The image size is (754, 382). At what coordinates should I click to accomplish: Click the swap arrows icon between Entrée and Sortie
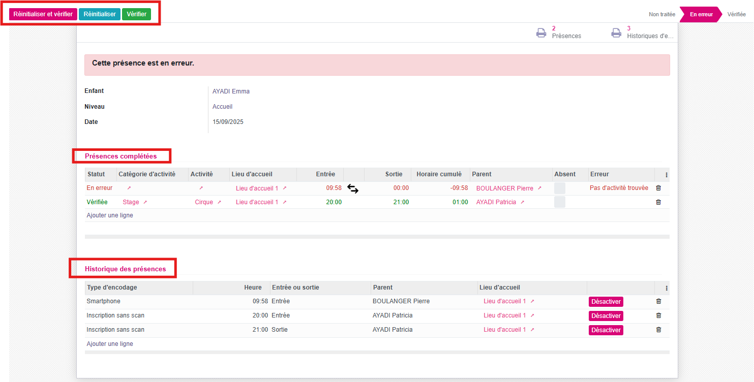point(353,189)
